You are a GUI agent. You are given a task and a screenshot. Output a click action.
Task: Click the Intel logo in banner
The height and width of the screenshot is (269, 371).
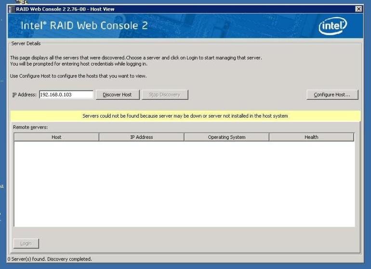point(332,26)
